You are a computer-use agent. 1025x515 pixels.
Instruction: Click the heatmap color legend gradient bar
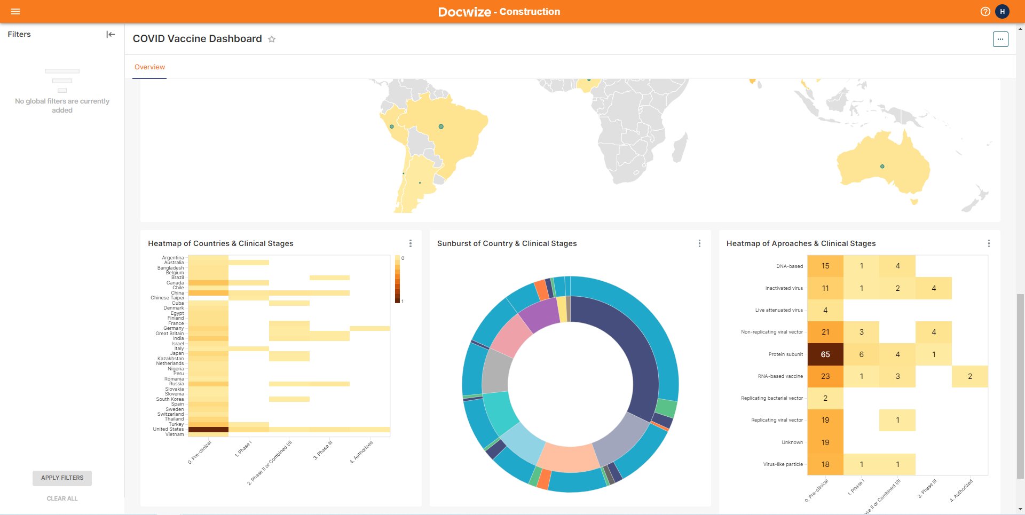397,279
